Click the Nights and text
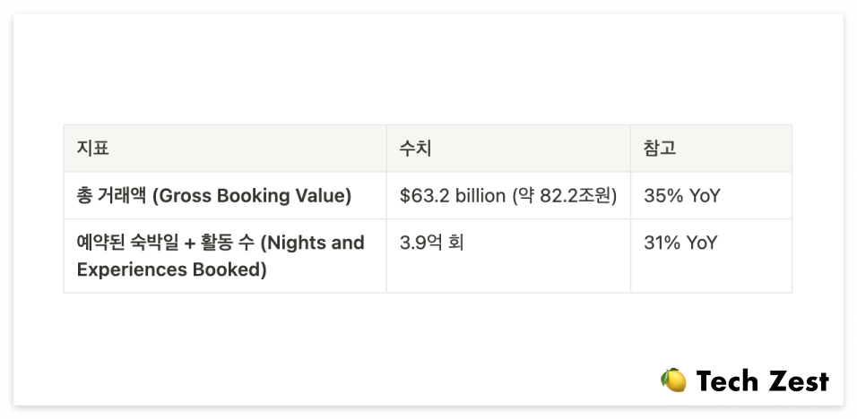This screenshot has width=857, height=419. pyautogui.click(x=312, y=243)
